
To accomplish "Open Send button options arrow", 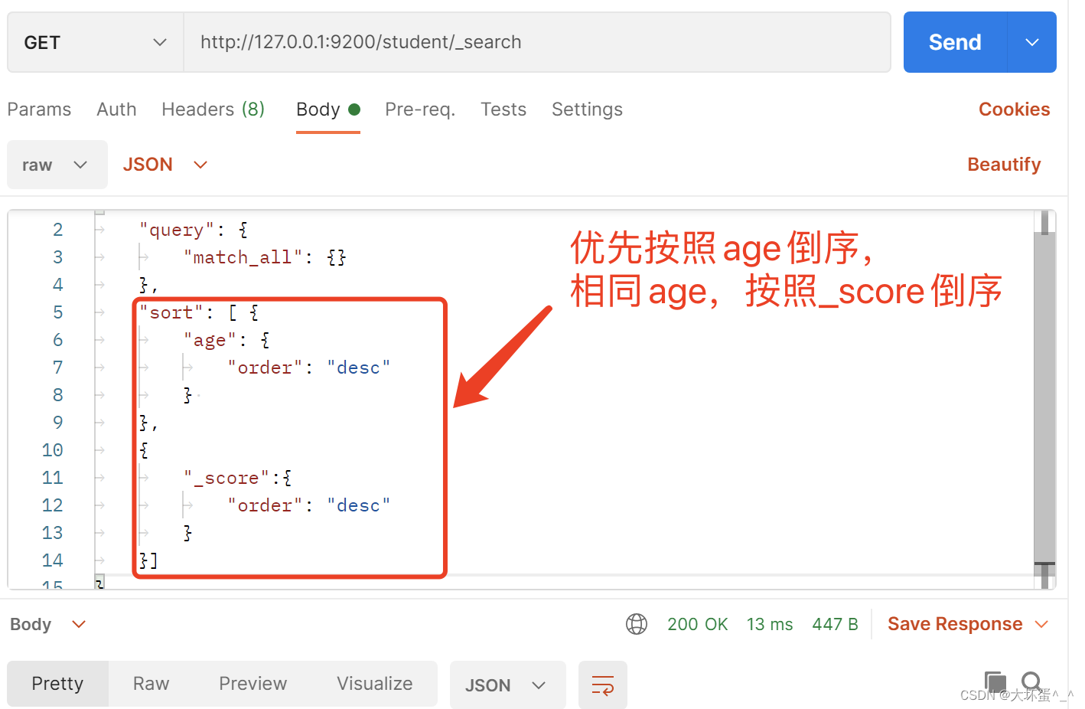I will click(1032, 42).
